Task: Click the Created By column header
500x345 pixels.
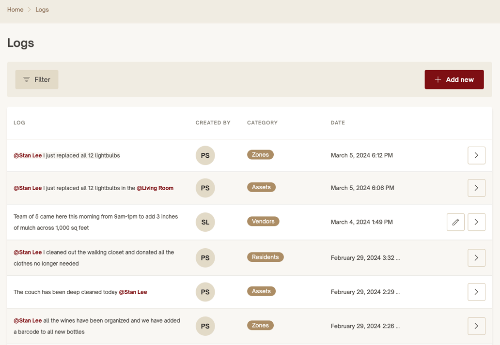Action: coord(213,123)
